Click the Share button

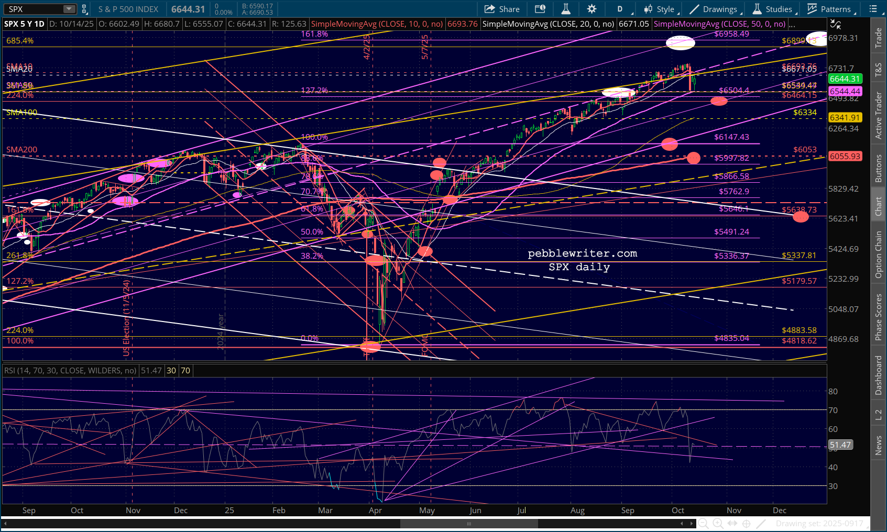point(502,9)
